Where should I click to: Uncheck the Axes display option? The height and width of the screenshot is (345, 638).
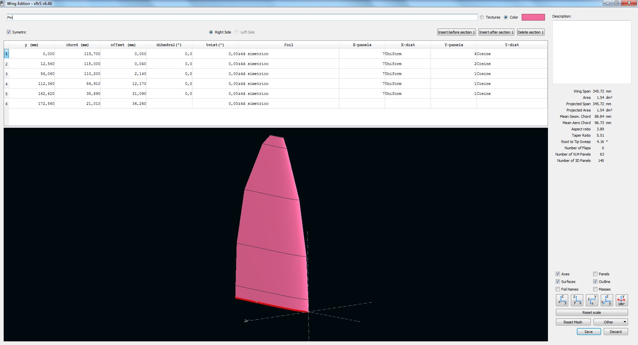pyautogui.click(x=558, y=274)
